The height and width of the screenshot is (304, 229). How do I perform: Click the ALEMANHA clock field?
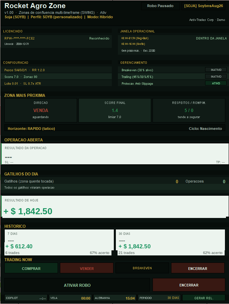point(115,298)
